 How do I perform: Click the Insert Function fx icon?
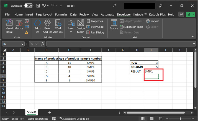[43, 44]
